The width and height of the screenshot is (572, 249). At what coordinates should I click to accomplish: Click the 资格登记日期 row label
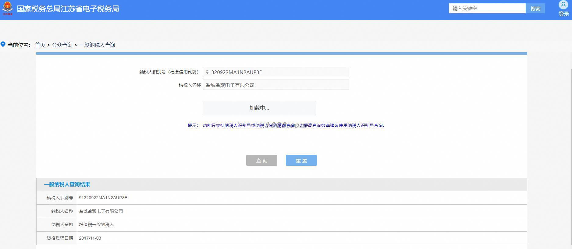(x=60, y=238)
